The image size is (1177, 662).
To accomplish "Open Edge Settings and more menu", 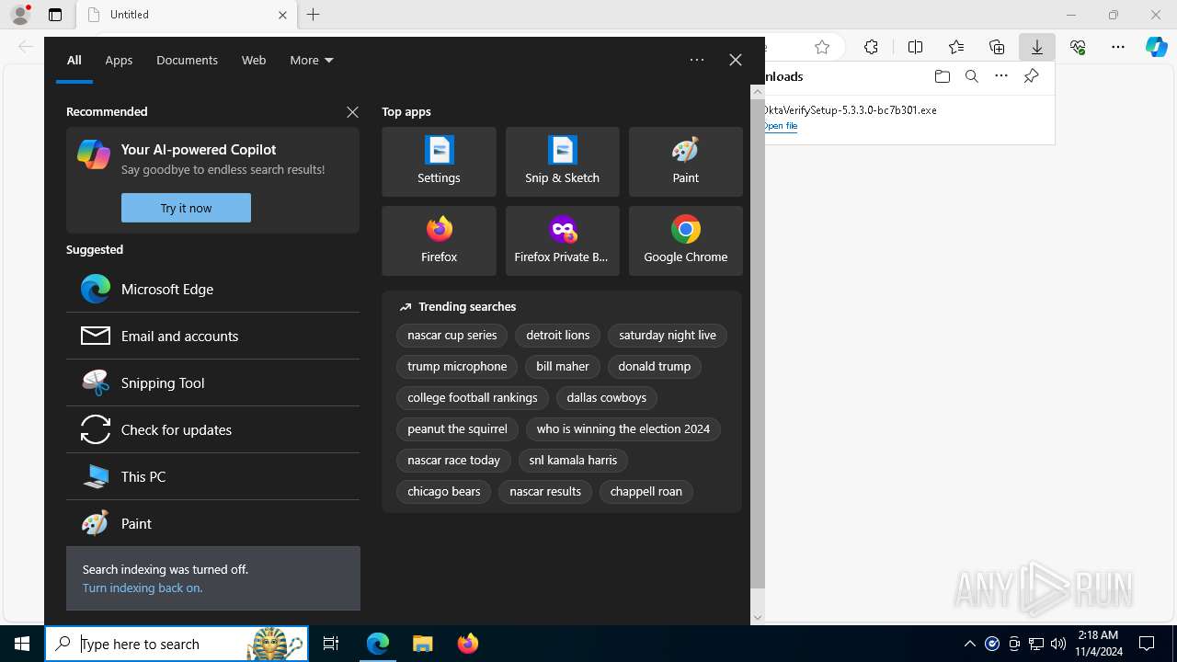I will [1118, 47].
